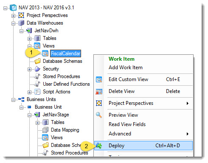Choose Preview View
Image resolution: width=208 pixels, height=163 pixels.
[143, 115]
